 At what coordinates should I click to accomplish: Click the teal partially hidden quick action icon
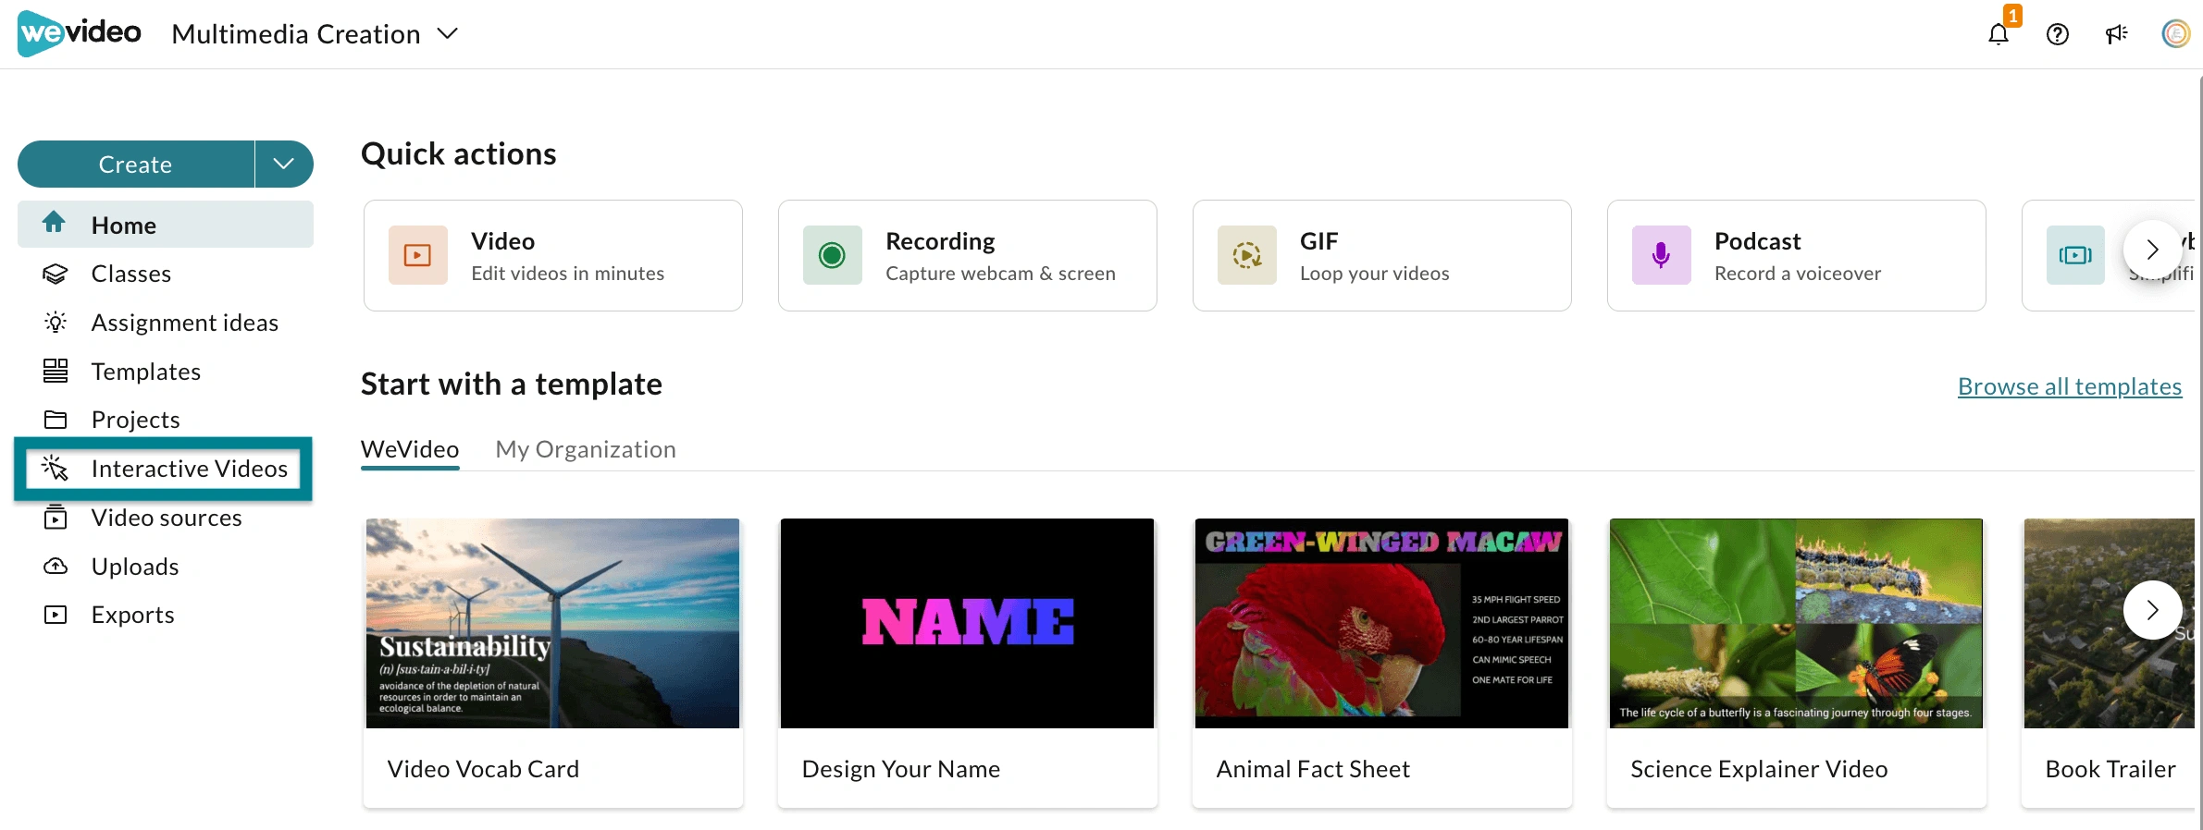pos(2075,255)
